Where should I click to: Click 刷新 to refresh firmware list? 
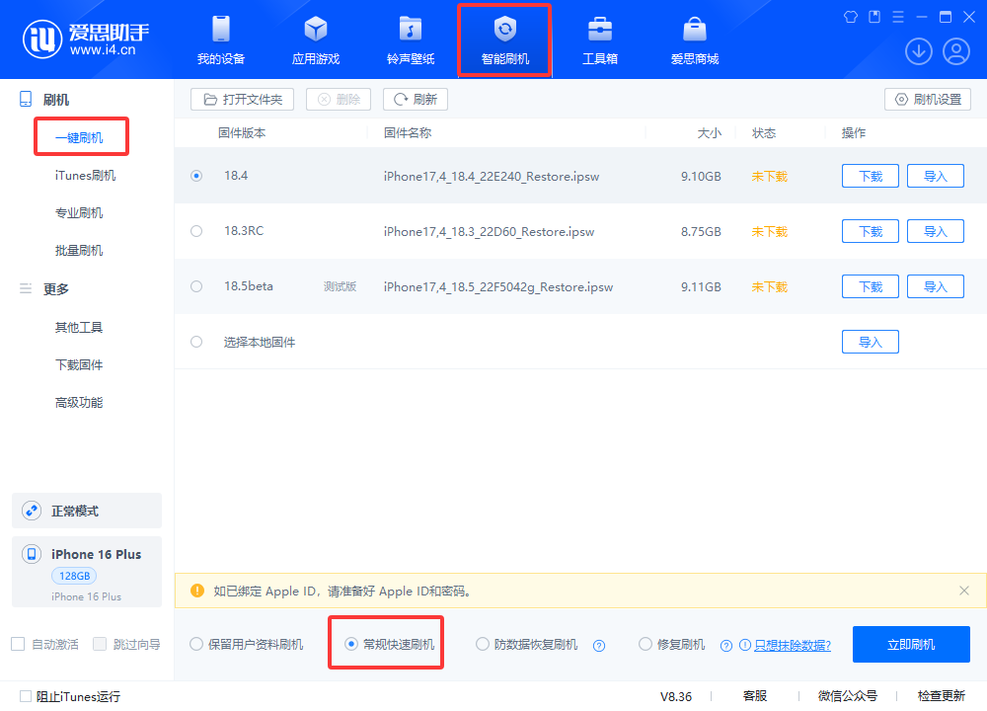click(415, 99)
